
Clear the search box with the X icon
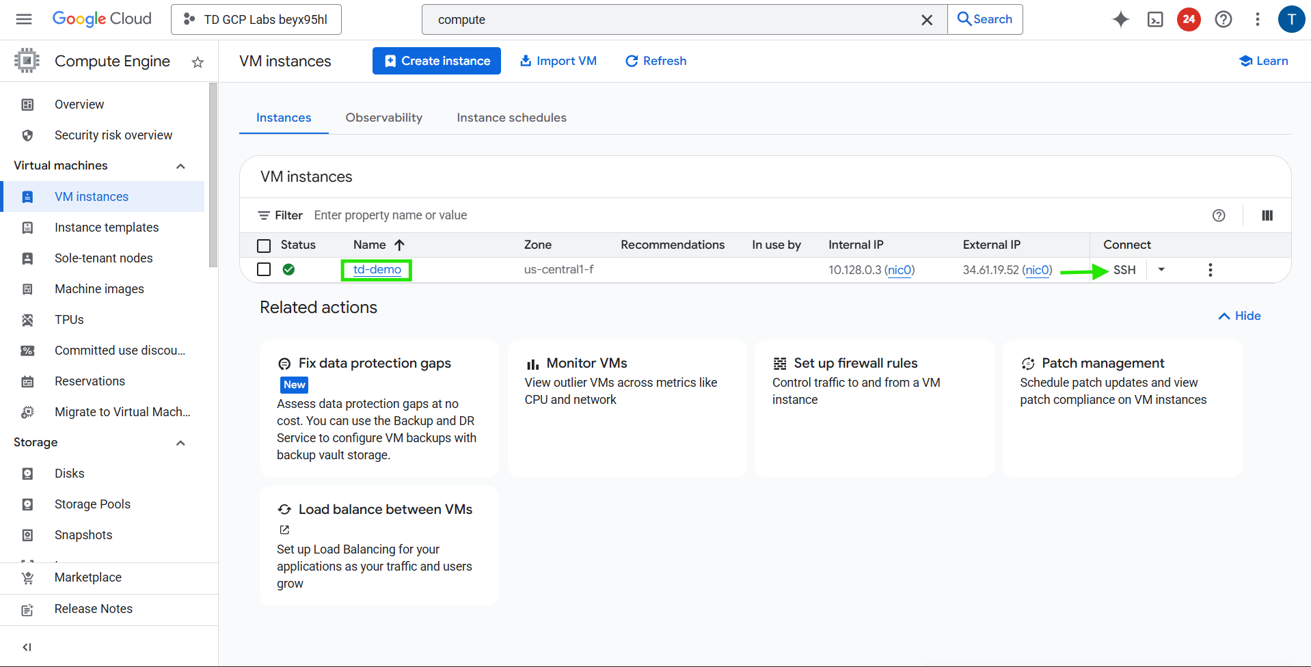(926, 20)
